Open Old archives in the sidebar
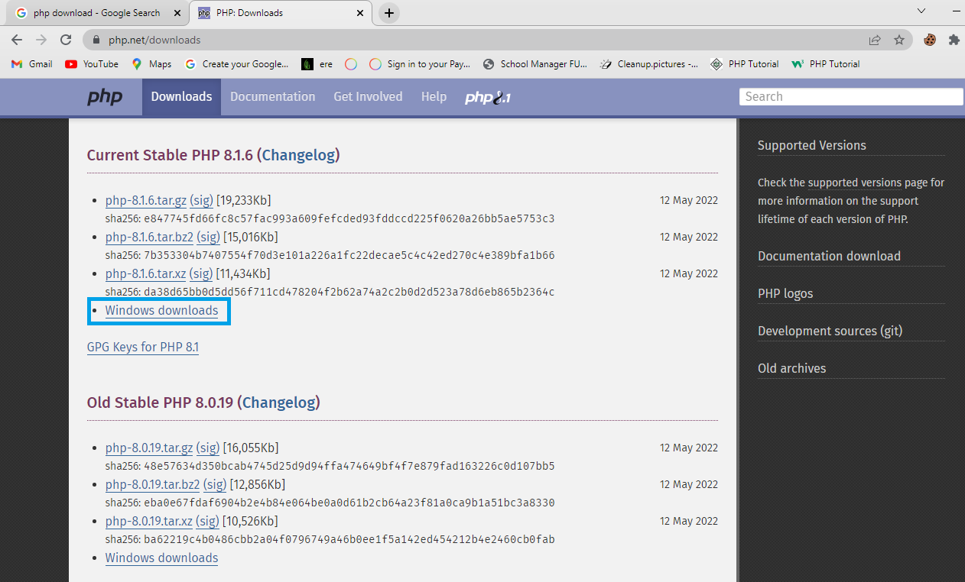 (791, 368)
